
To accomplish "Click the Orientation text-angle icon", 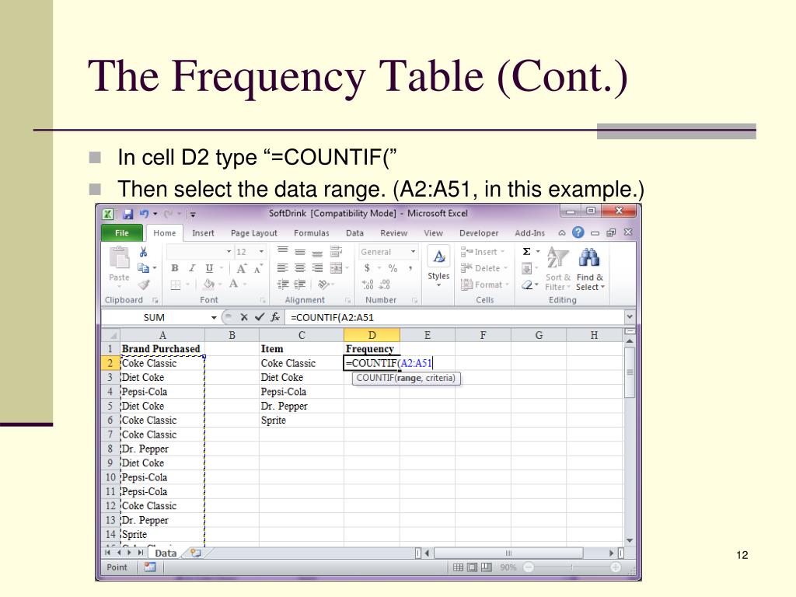I will [x=323, y=285].
